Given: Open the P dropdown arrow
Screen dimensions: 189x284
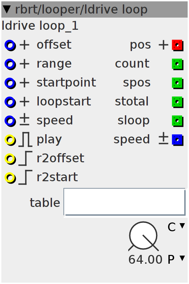Looking at the screenshot, I should tap(182, 258).
